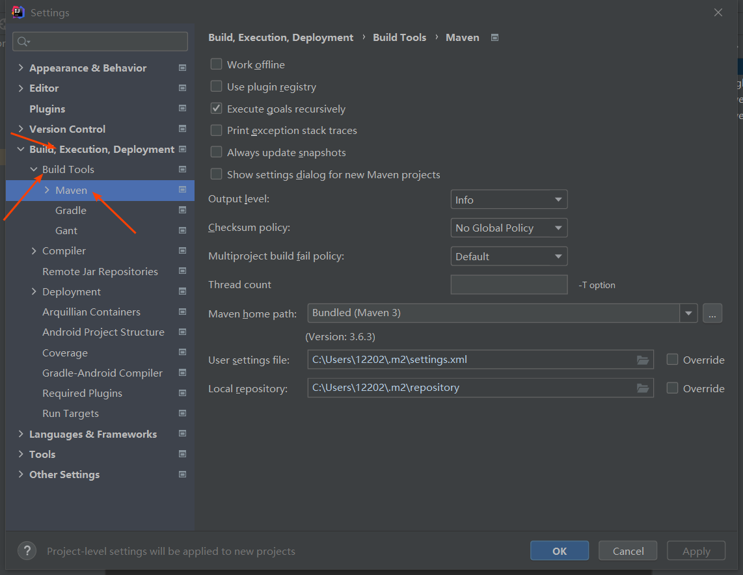743x575 pixels.
Task: Click the project-level icon beside Languages & Frameworks
Action: (x=182, y=434)
